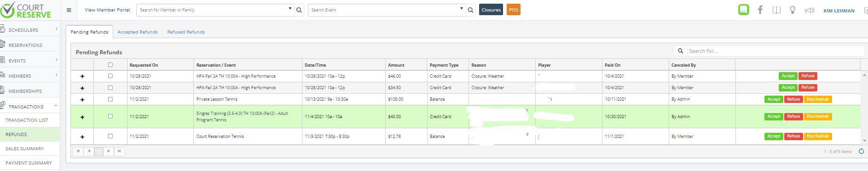
Task: Open the member search dropdown arrow
Action: click(290, 9)
